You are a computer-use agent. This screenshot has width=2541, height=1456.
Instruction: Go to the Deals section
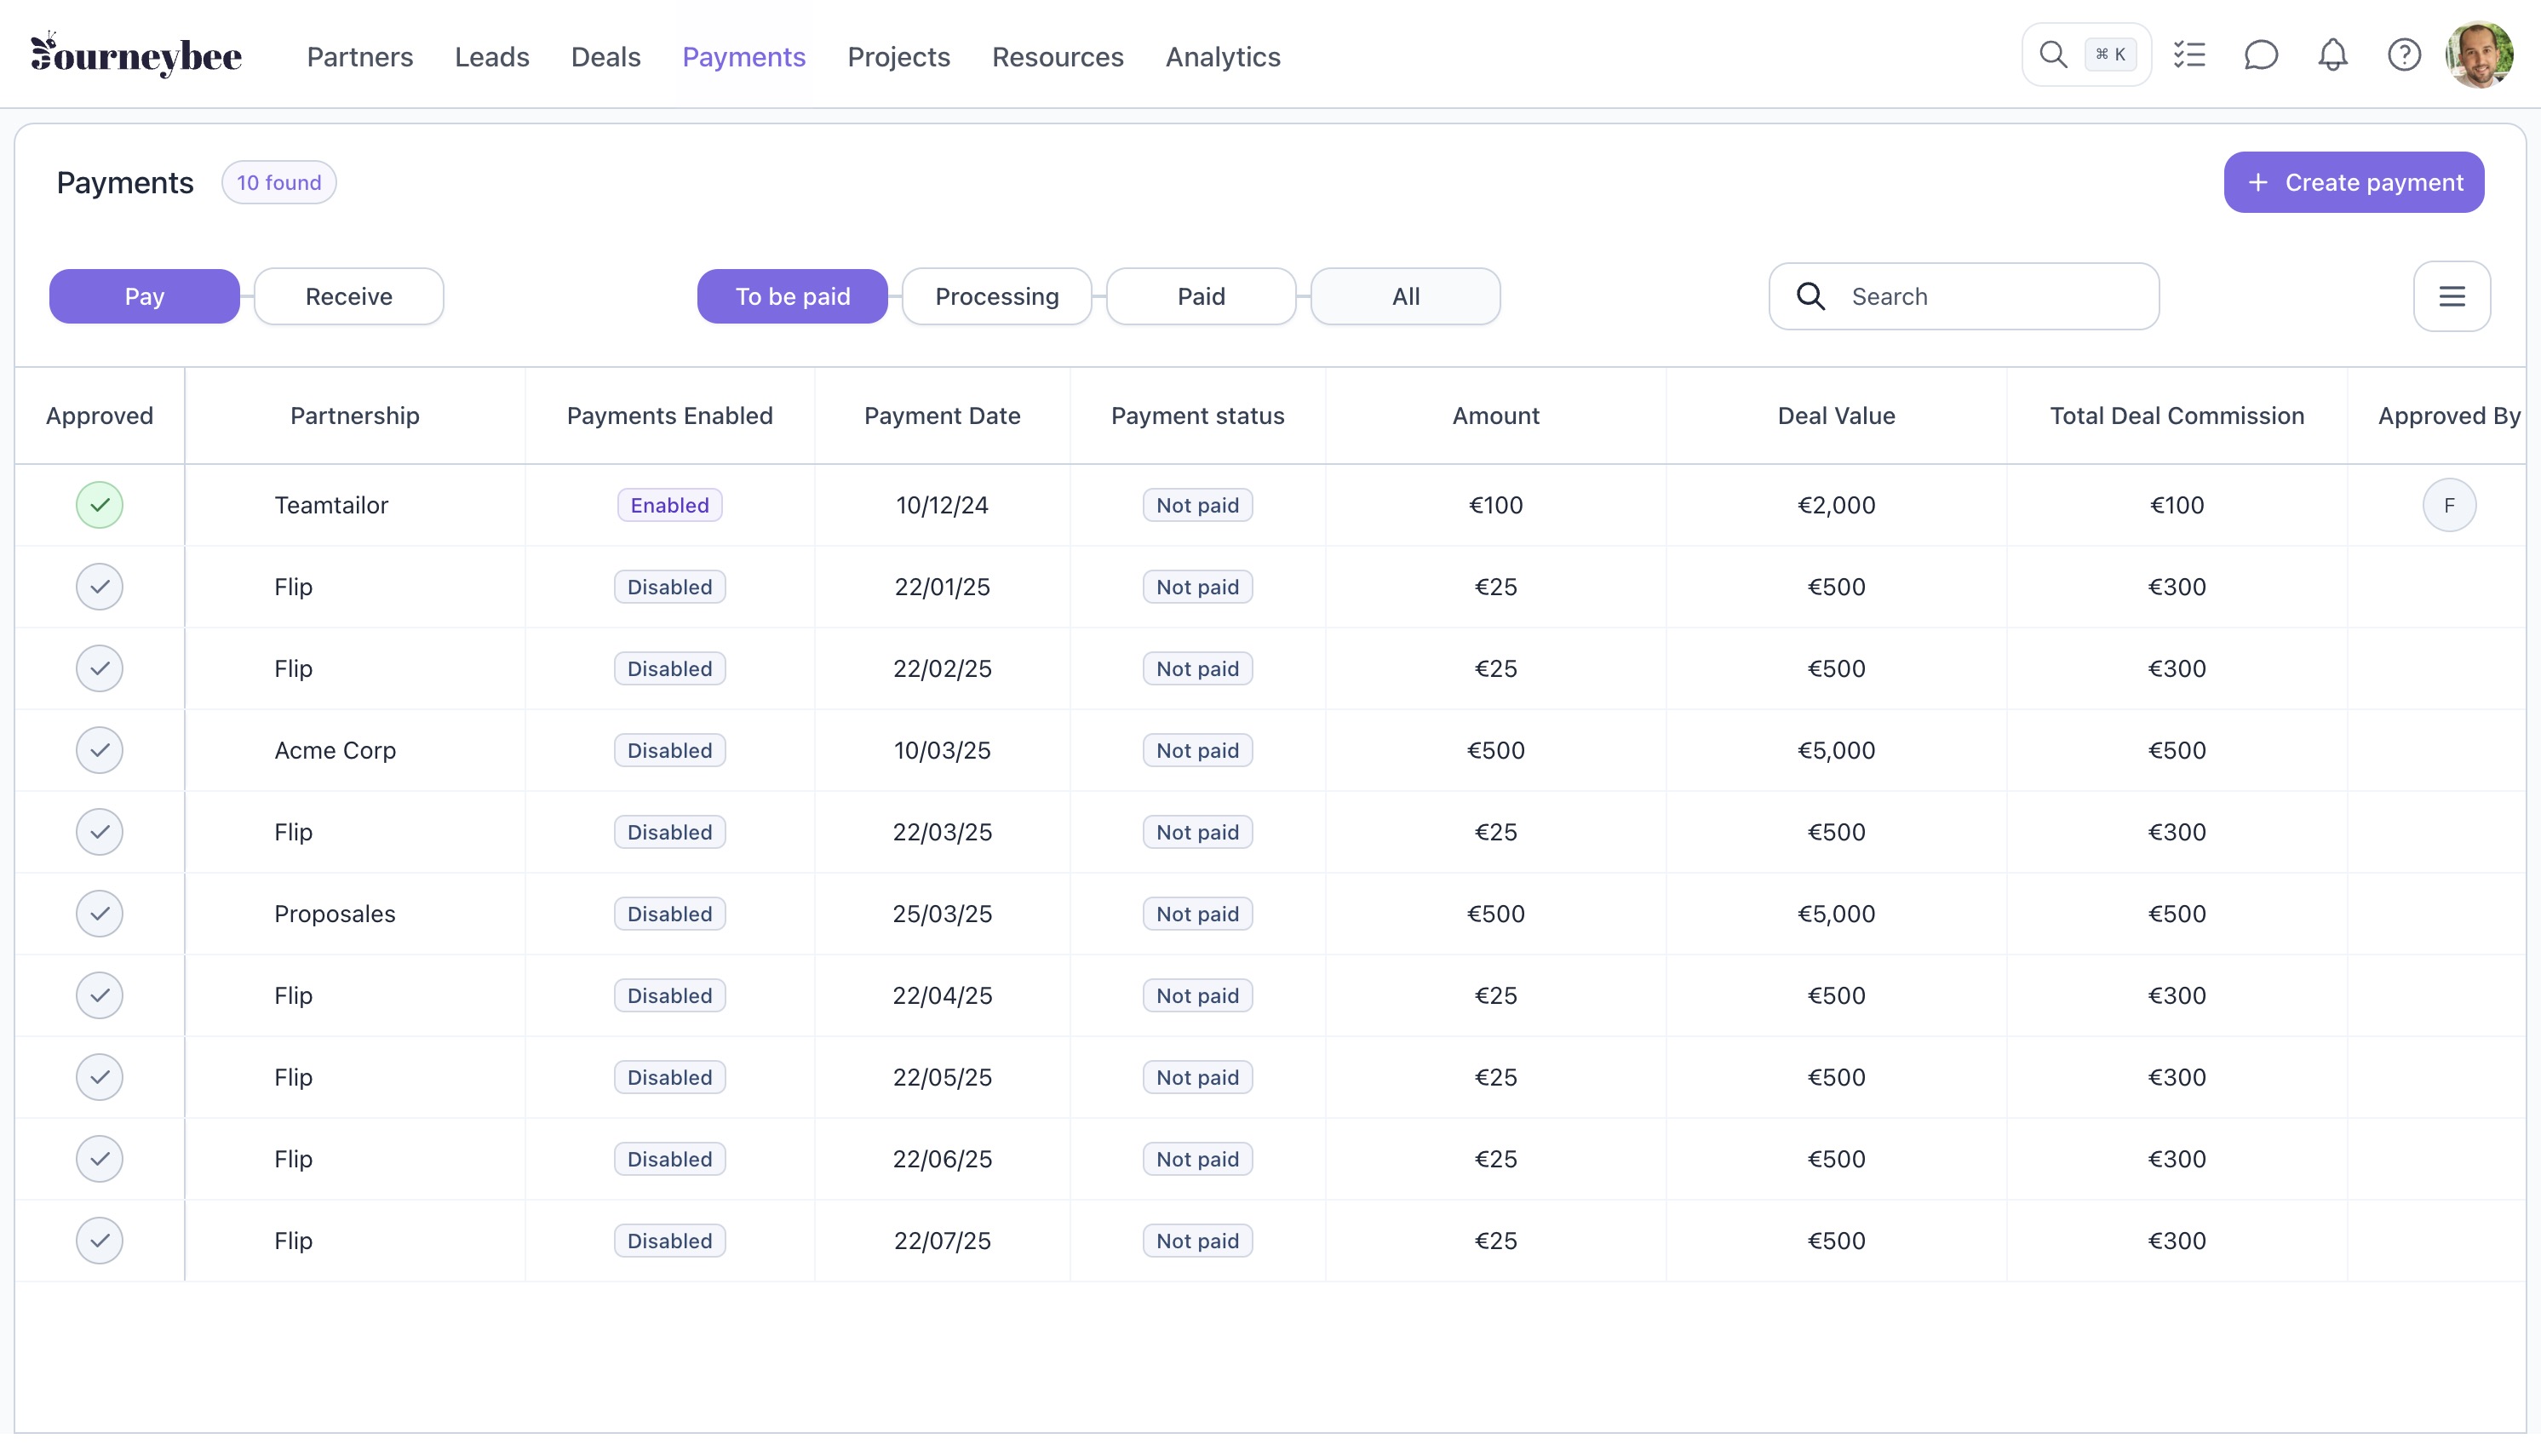606,57
